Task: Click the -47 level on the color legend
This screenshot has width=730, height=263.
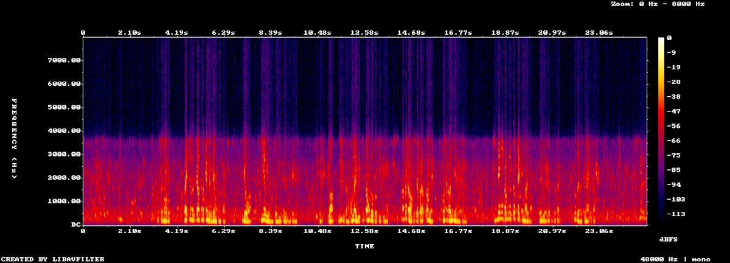Action: pyautogui.click(x=674, y=111)
